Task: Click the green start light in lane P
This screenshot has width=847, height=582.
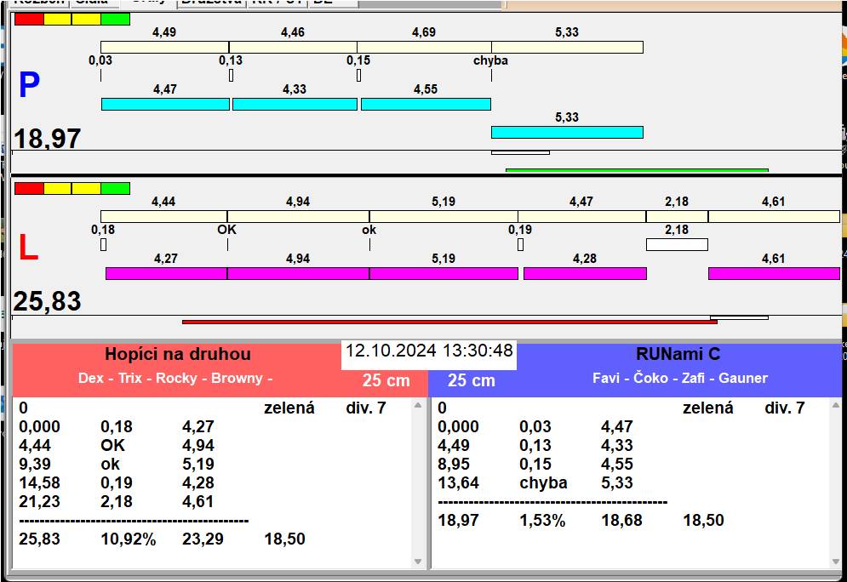Action: pyautogui.click(x=115, y=19)
